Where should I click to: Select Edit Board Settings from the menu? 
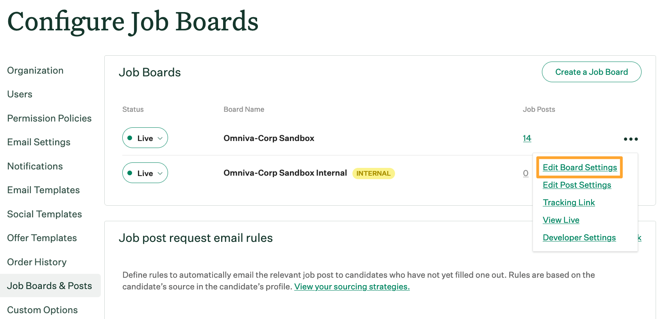point(579,167)
